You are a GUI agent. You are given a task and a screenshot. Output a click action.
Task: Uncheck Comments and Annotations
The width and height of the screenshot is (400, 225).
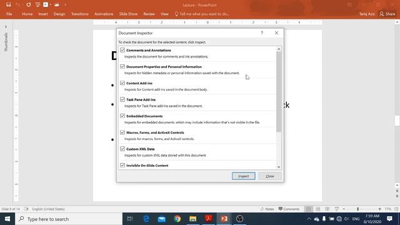[x=122, y=50]
